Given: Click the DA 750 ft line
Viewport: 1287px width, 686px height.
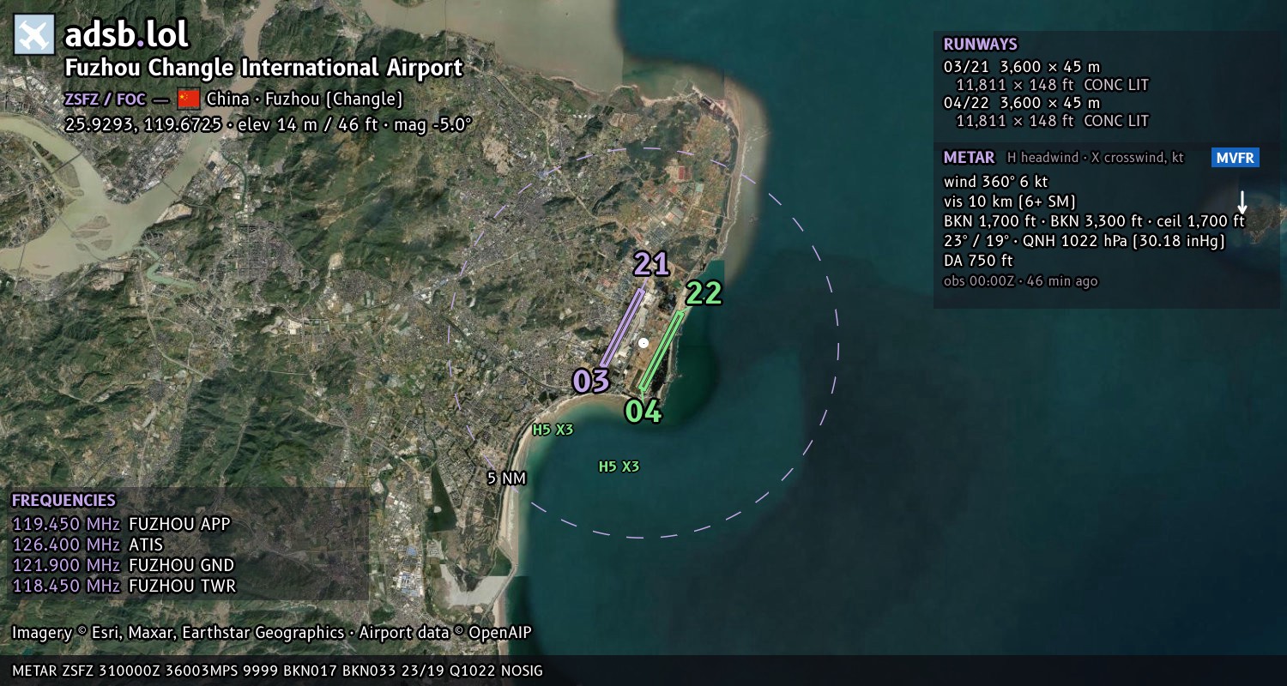Looking at the screenshot, I should [978, 261].
